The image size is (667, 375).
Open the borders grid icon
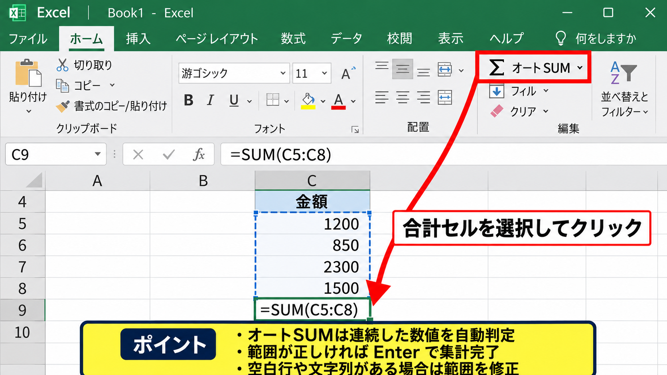273,100
